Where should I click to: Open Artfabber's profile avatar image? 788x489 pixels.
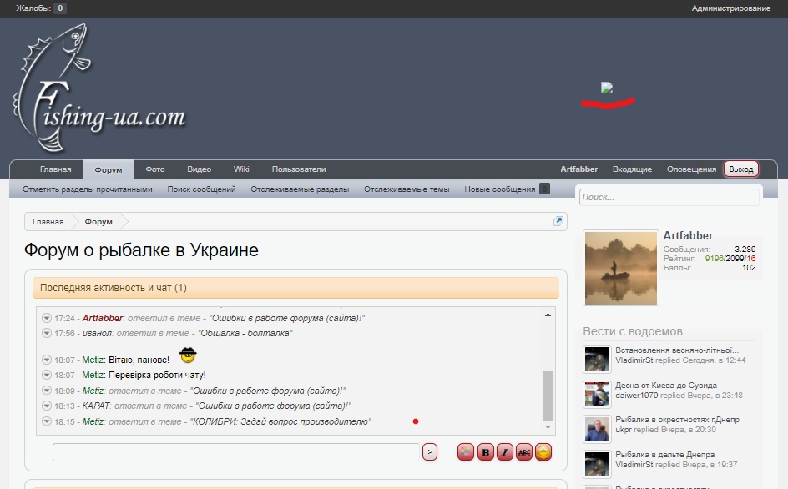point(620,269)
